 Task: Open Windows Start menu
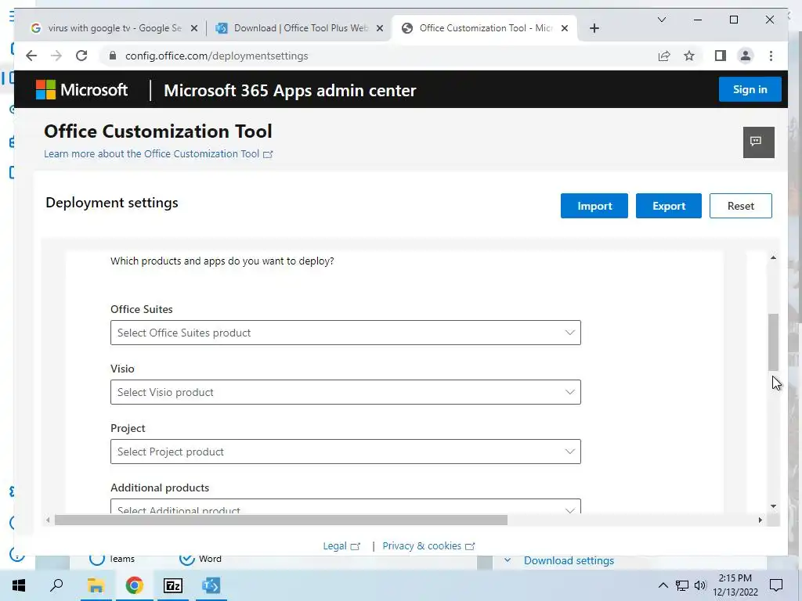19,585
